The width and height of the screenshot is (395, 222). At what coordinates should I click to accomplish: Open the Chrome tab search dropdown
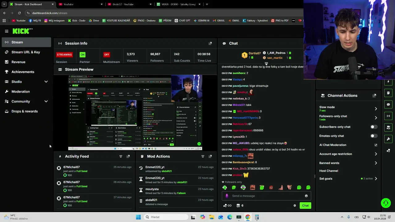[x=4, y=4]
